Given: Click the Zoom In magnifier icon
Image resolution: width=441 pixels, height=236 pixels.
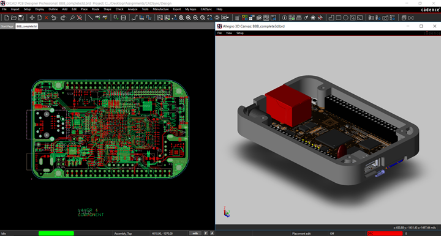Looking at the screenshot, I should tap(189, 18).
